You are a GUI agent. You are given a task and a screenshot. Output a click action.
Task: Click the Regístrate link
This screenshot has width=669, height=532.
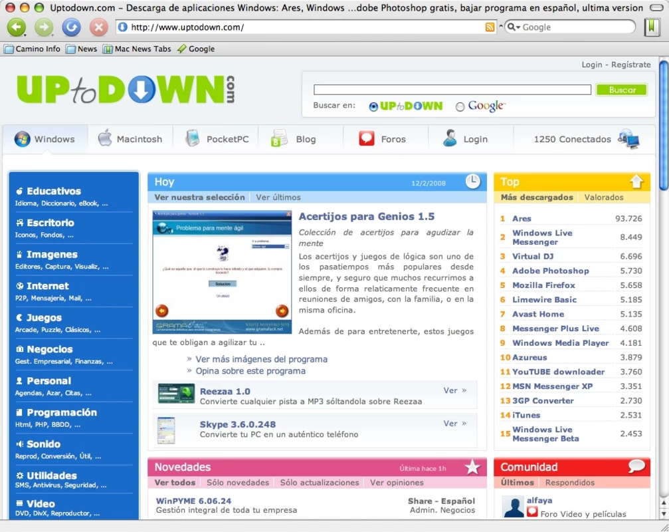pyautogui.click(x=631, y=65)
